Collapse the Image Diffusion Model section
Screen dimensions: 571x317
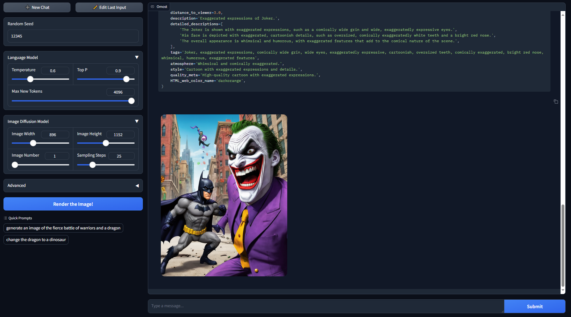point(137,121)
